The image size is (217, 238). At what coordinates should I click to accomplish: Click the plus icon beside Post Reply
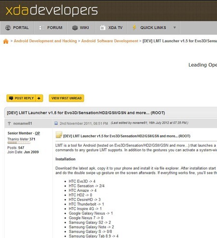tap(39, 98)
